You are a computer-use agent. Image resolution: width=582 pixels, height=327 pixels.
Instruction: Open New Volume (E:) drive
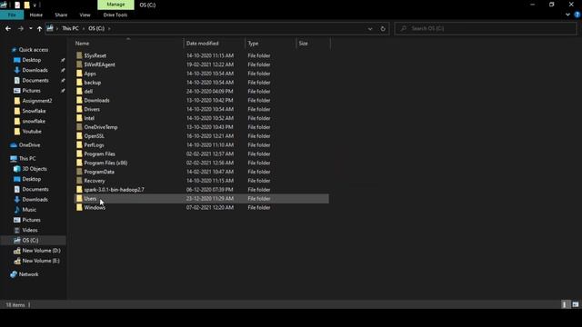41,261
